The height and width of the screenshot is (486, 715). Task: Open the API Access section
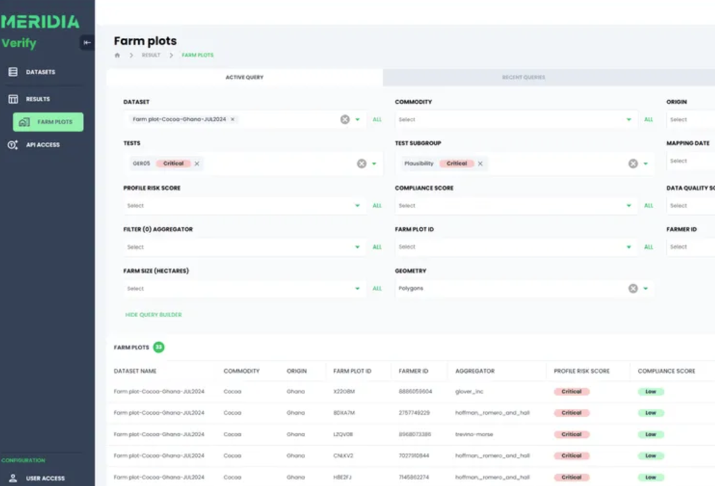pos(42,144)
